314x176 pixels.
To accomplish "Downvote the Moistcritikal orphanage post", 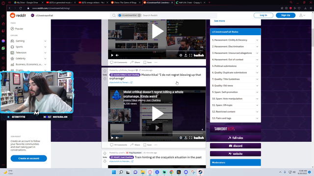I will tap(105, 79).
